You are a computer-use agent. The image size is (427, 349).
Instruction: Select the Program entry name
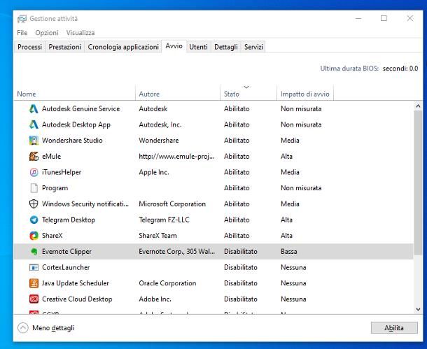pos(55,188)
